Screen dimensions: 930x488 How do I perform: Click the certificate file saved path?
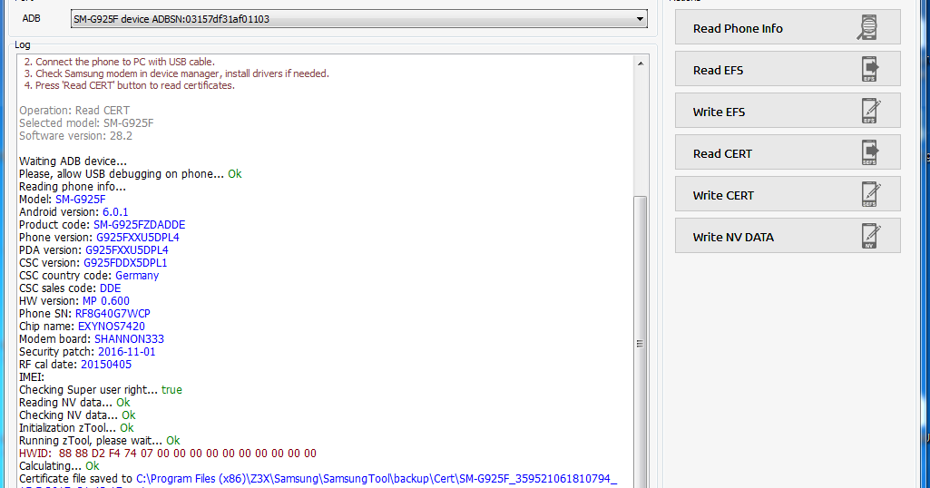pyautogui.click(x=377, y=479)
